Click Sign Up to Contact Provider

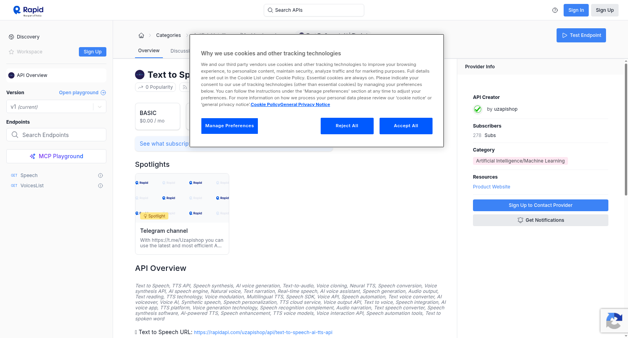coord(540,205)
